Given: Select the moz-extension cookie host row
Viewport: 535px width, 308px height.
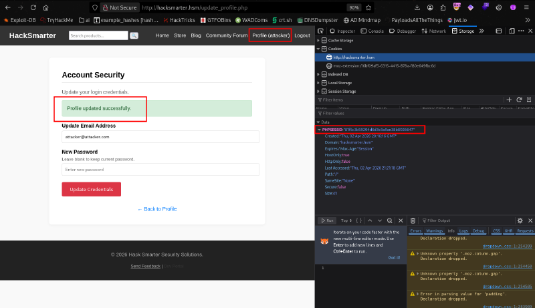Looking at the screenshot, I should pos(425,65).
